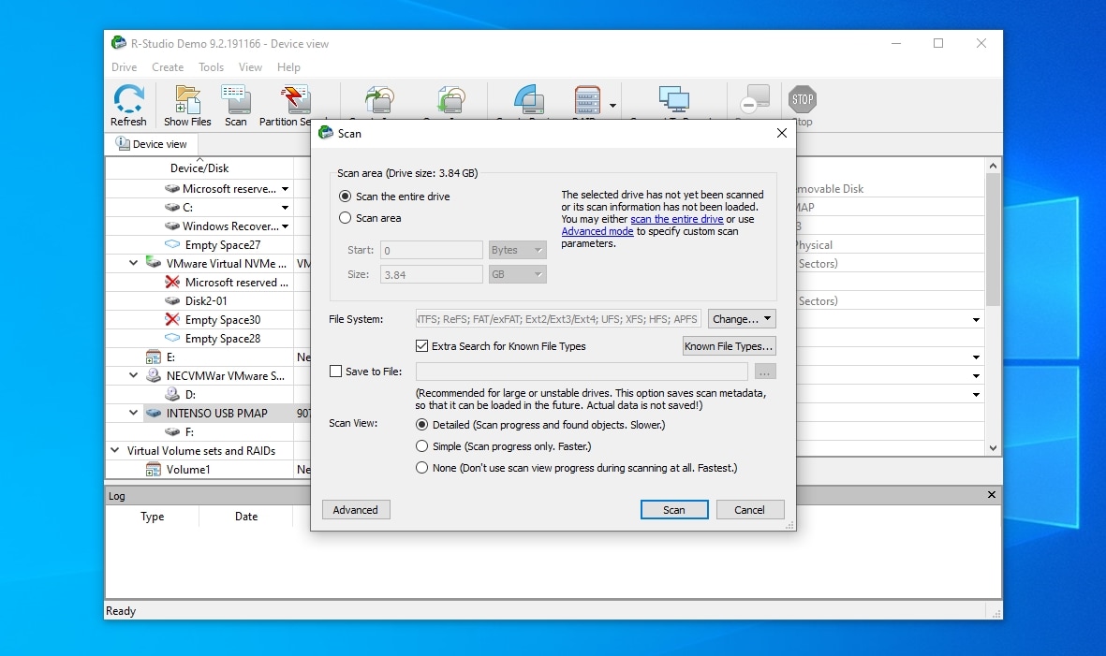The image size is (1106, 656).
Task: Select None scan view option
Action: 421,468
